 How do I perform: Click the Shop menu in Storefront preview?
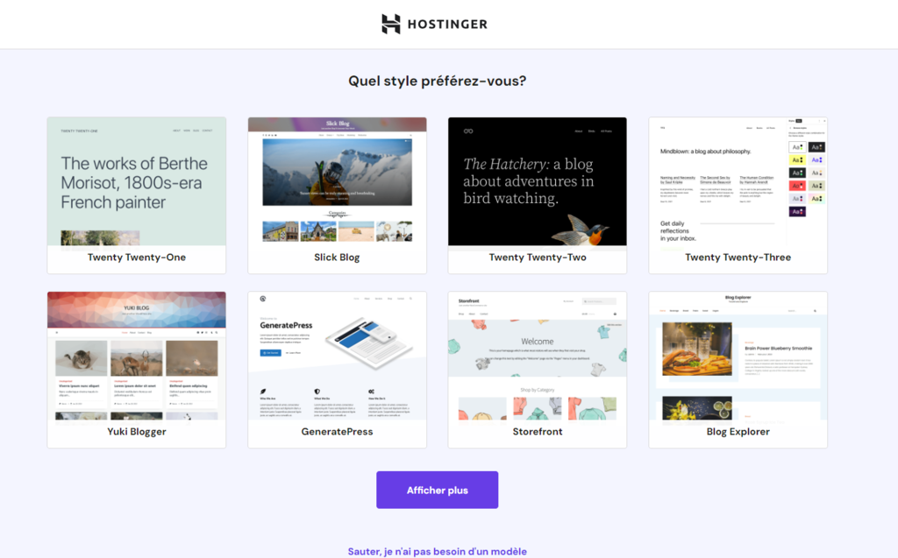tap(460, 314)
